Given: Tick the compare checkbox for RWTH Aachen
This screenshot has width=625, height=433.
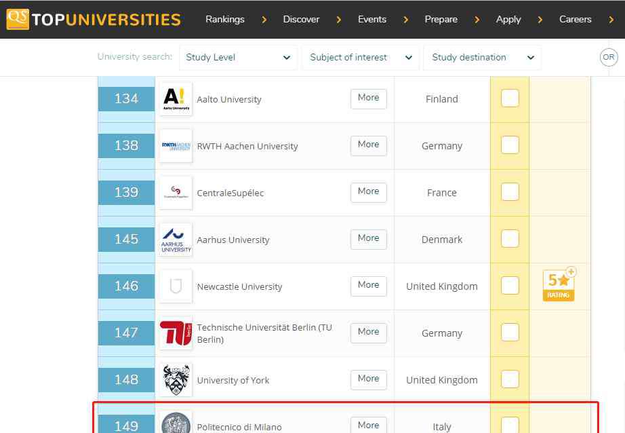Looking at the screenshot, I should [x=510, y=145].
